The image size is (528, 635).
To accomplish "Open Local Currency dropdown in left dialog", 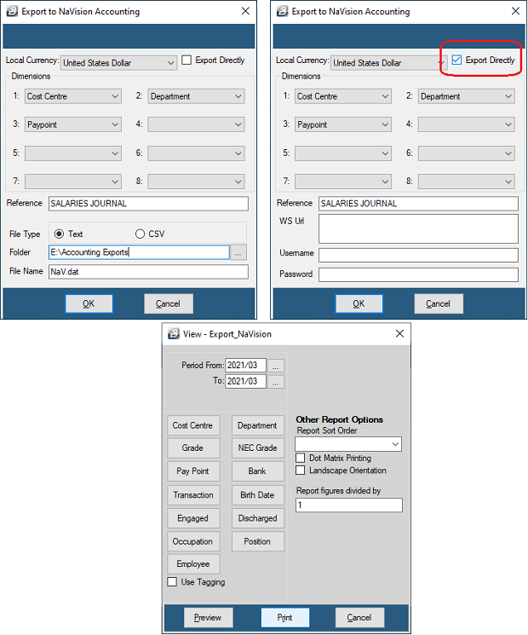I will tap(118, 63).
